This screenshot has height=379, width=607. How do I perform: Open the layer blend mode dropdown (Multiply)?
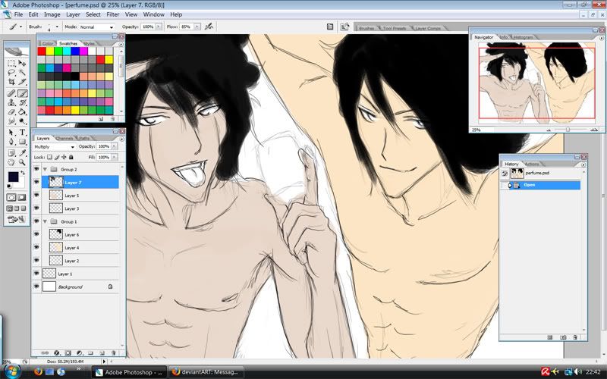(x=54, y=147)
